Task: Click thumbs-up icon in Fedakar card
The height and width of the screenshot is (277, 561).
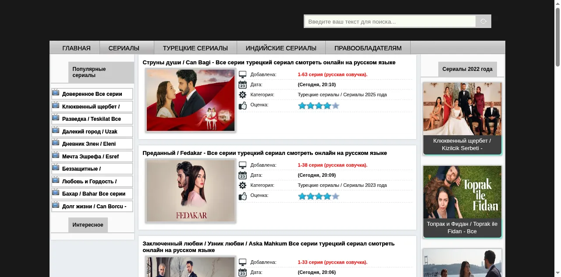Action: pos(242,196)
